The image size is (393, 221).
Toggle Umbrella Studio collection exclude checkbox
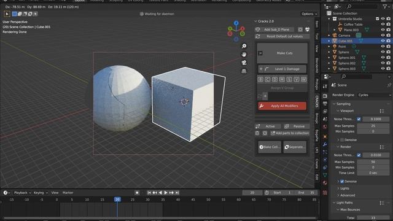(378, 19)
